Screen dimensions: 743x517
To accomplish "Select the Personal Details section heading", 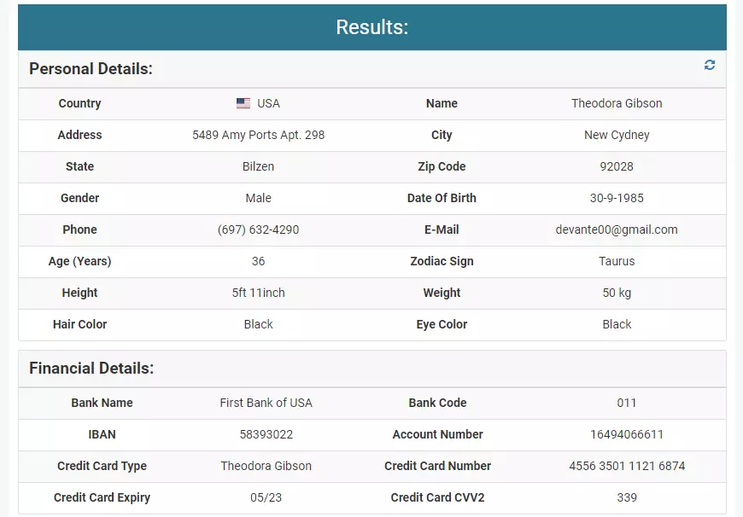I will 91,69.
